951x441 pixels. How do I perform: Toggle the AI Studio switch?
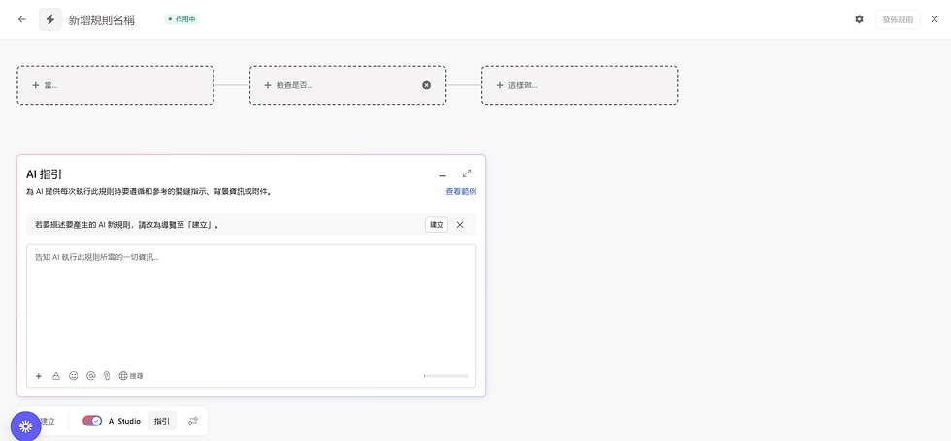point(92,421)
